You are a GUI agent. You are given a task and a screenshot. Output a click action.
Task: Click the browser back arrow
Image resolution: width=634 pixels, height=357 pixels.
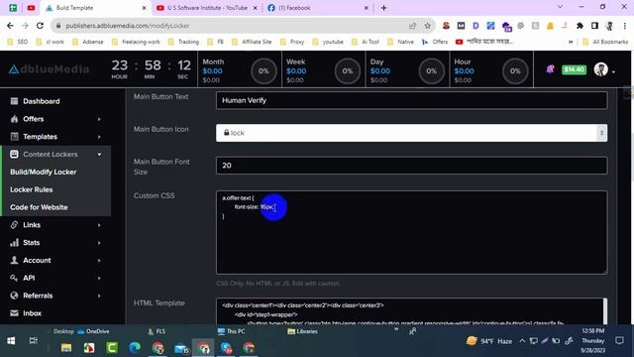point(10,26)
